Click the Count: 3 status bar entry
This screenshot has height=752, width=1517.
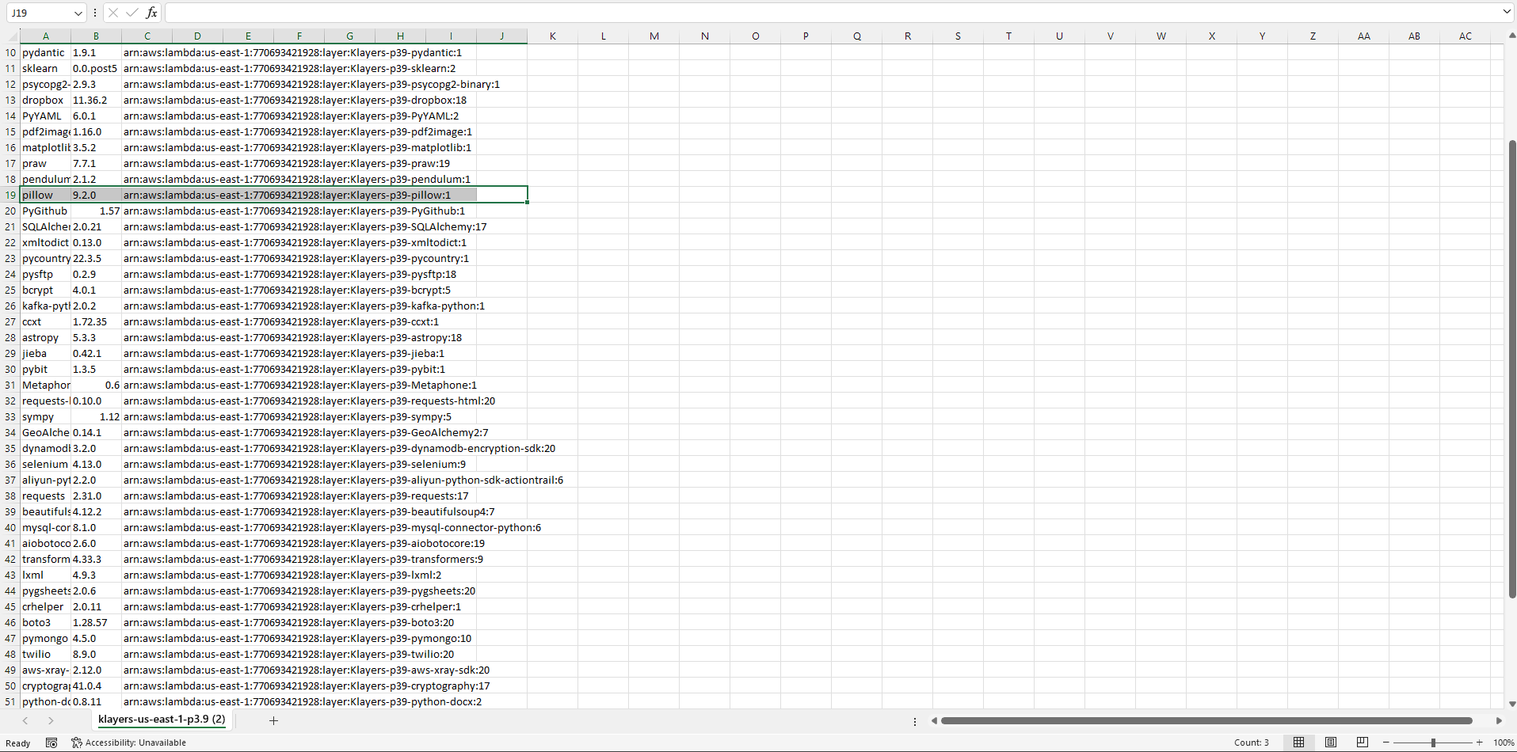coord(1252,743)
